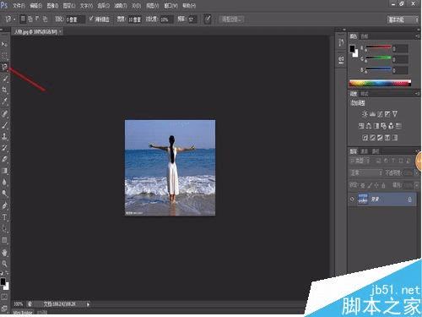The height and width of the screenshot is (317, 422).
Task: Open the Filter menu
Action: pos(121,5)
